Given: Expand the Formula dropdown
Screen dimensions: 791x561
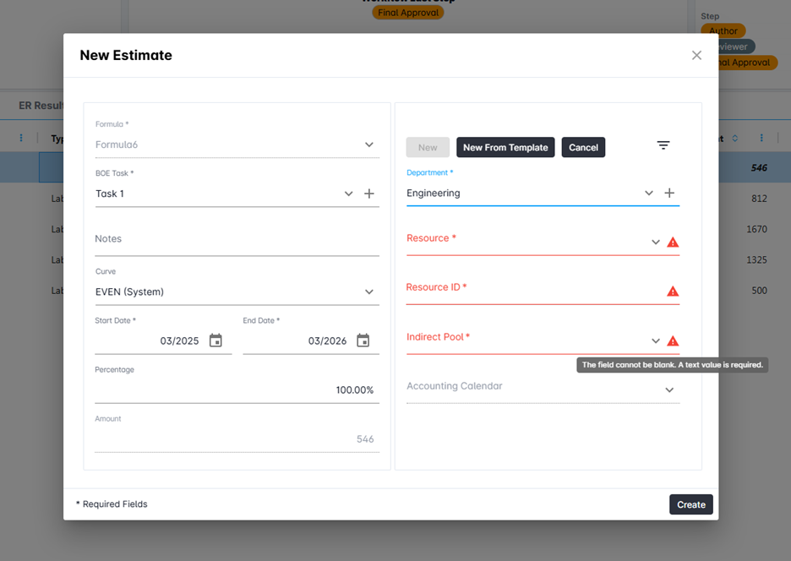Looking at the screenshot, I should point(369,144).
